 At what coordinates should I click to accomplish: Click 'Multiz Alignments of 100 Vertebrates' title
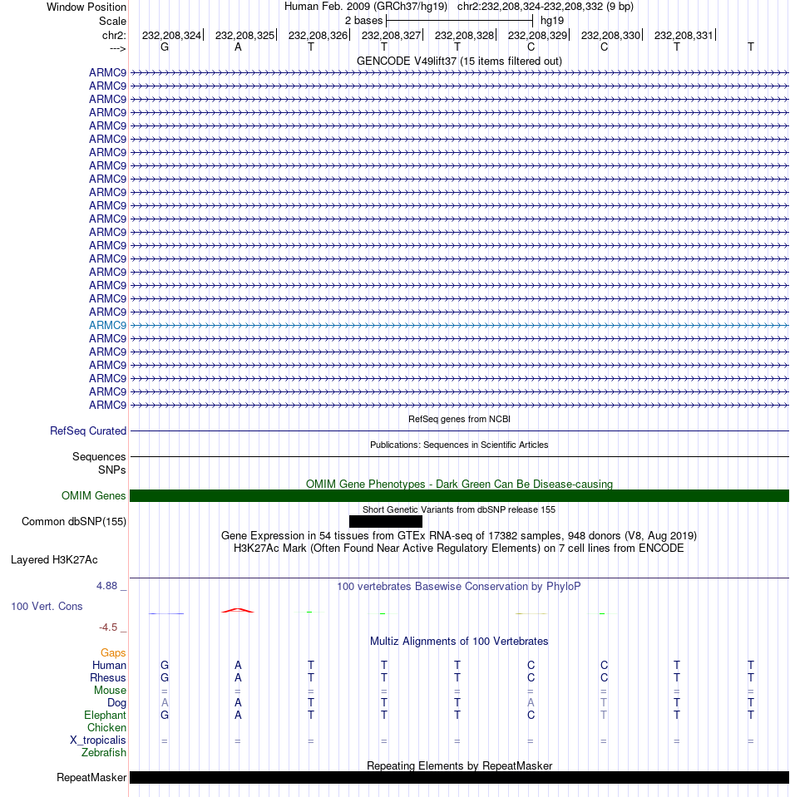pyautogui.click(x=459, y=642)
